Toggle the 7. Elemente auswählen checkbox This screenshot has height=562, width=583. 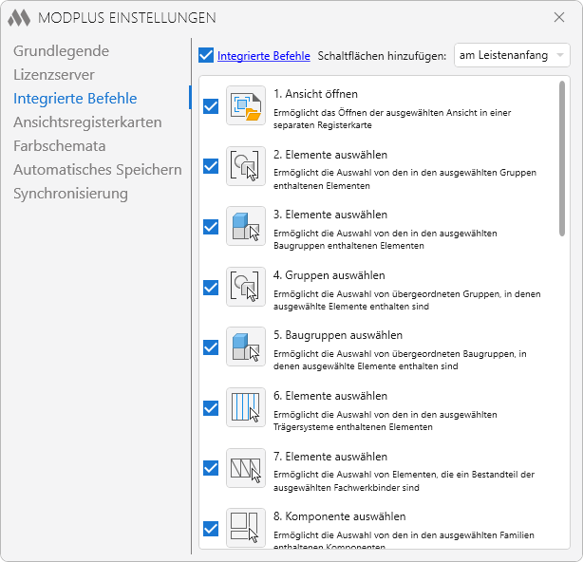pyautogui.click(x=211, y=468)
